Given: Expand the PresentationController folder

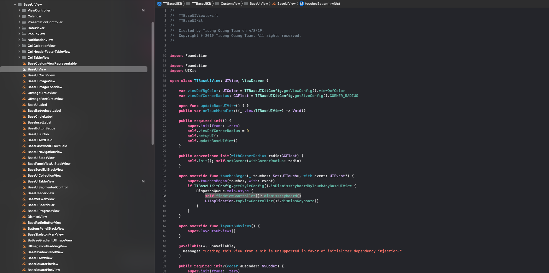Looking at the screenshot, I should pos(19,22).
